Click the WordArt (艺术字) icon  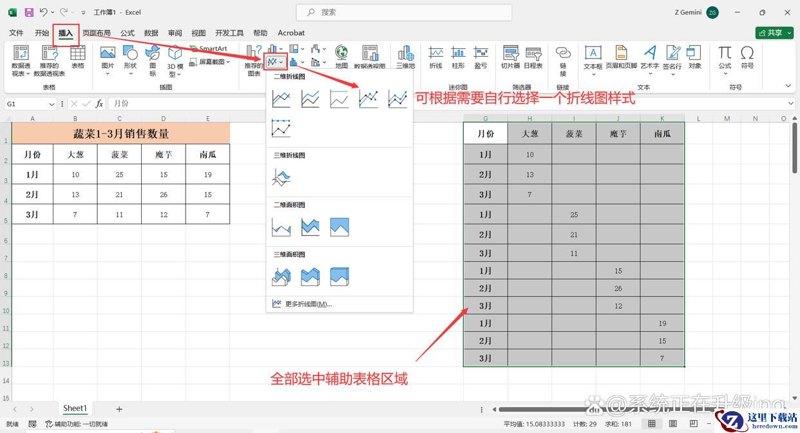(649, 57)
